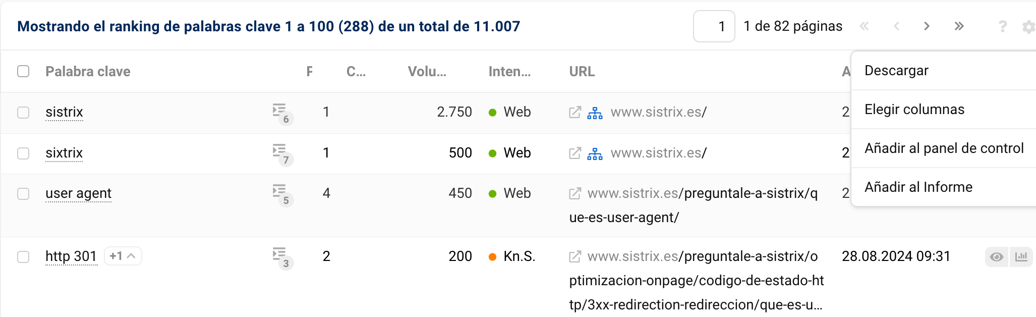Collapse the +1 expander beside http 301
The width and height of the screenshot is (1036, 317).
click(x=123, y=256)
